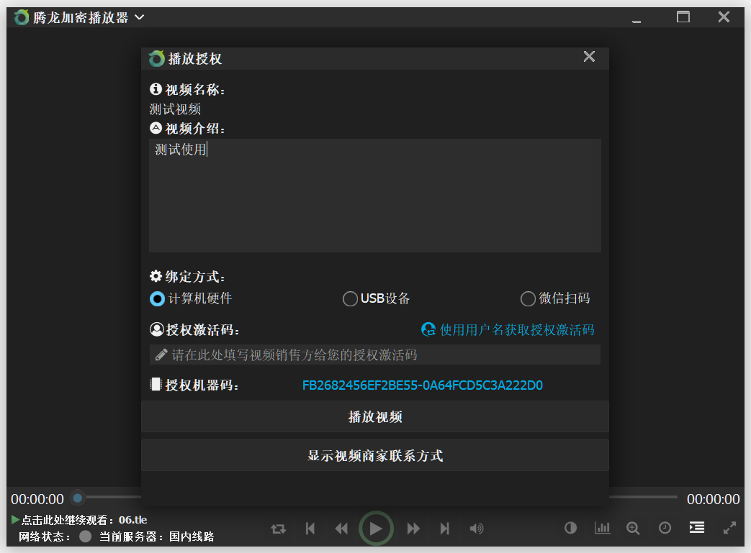Screen dimensions: 751x553
Task: Click the fast forward button
Action: click(413, 529)
